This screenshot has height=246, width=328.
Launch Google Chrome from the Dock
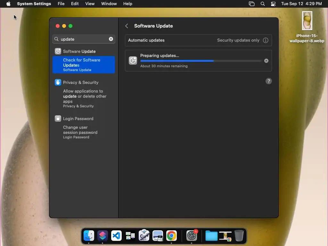click(172, 236)
